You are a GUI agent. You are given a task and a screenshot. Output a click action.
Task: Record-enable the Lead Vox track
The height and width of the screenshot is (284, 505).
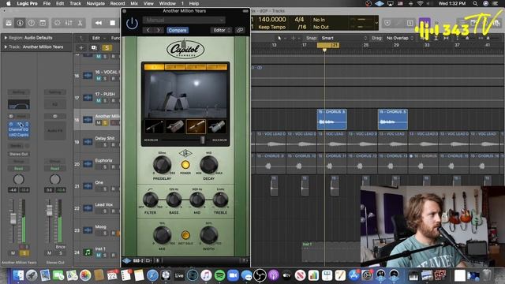tap(113, 211)
